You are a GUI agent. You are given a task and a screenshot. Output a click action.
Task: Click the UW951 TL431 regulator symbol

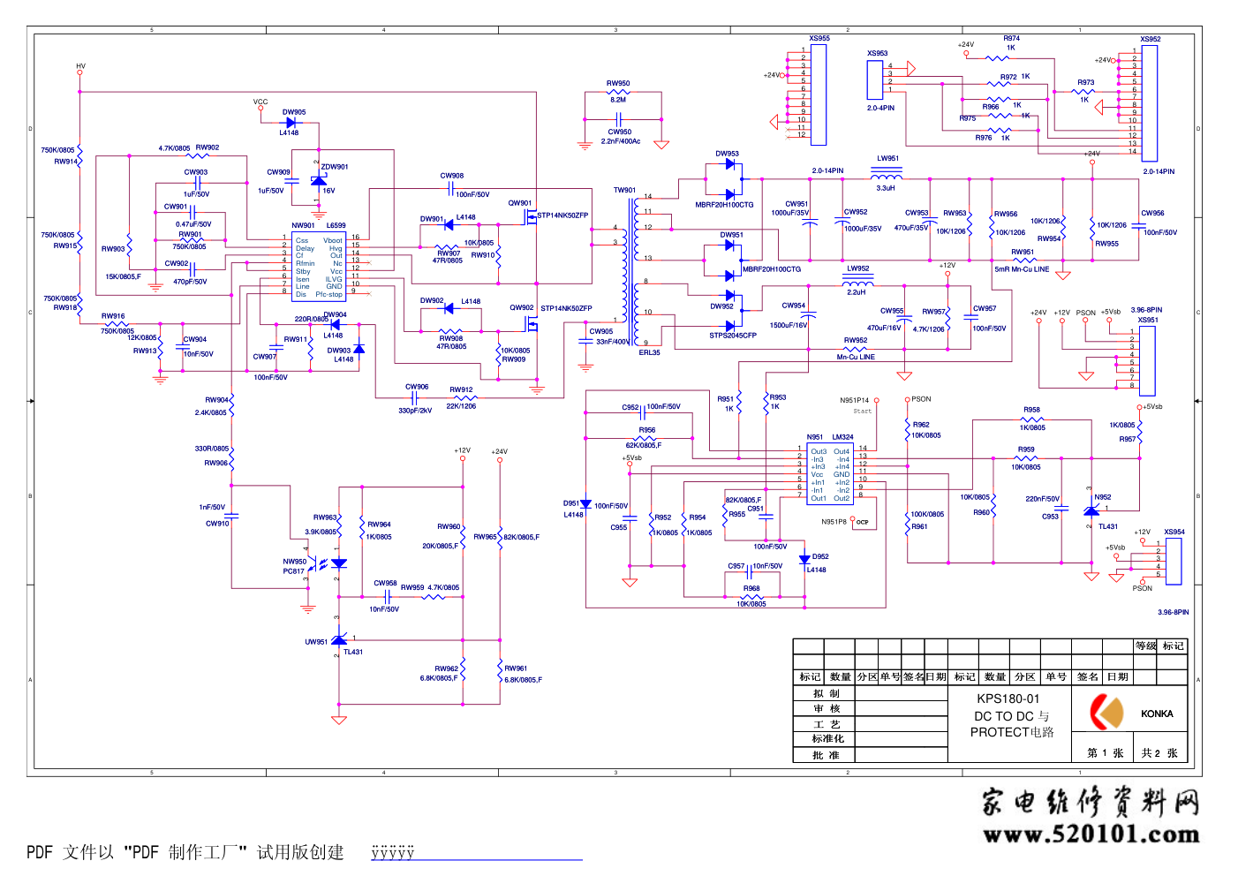click(x=339, y=640)
